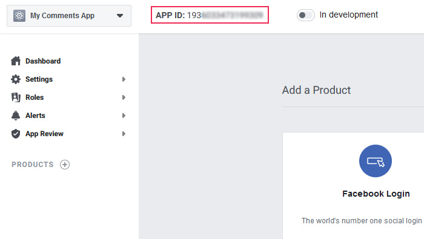Viewport: 424px width, 239px height.
Task: Add a product via plus icon
Action: pos(65,165)
